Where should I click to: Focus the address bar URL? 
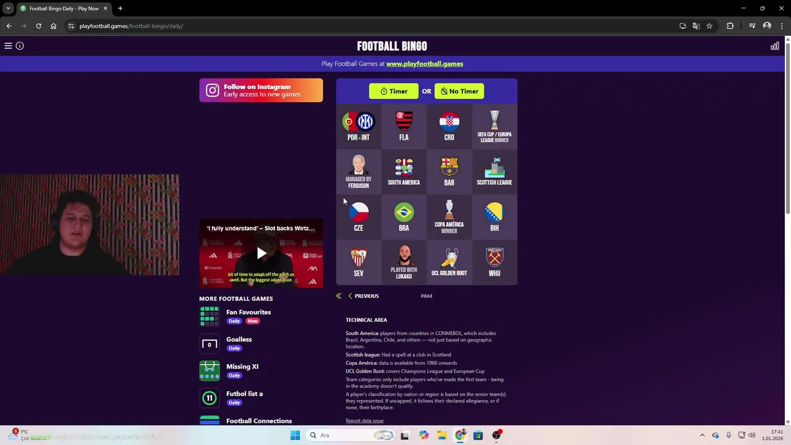[131, 26]
